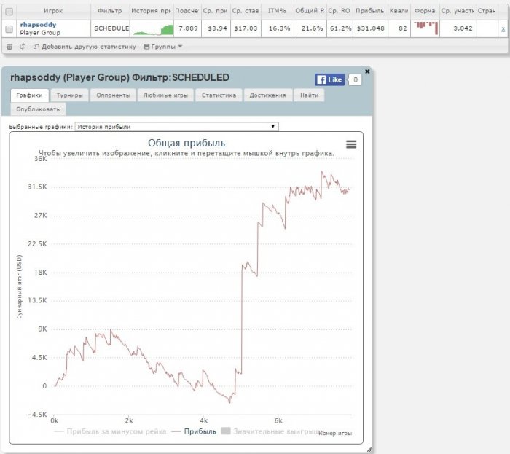
Task: Click the Facebook Like button
Action: point(329,79)
